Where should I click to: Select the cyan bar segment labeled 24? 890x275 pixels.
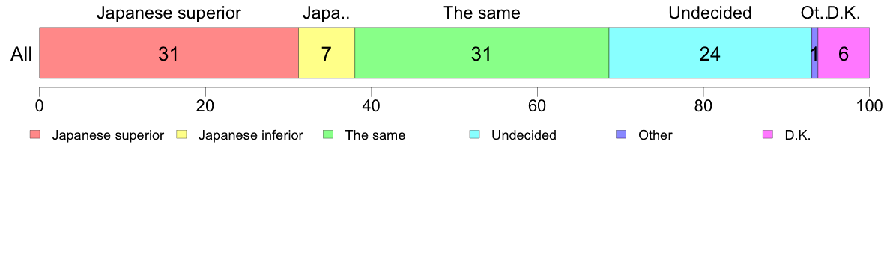click(x=710, y=52)
